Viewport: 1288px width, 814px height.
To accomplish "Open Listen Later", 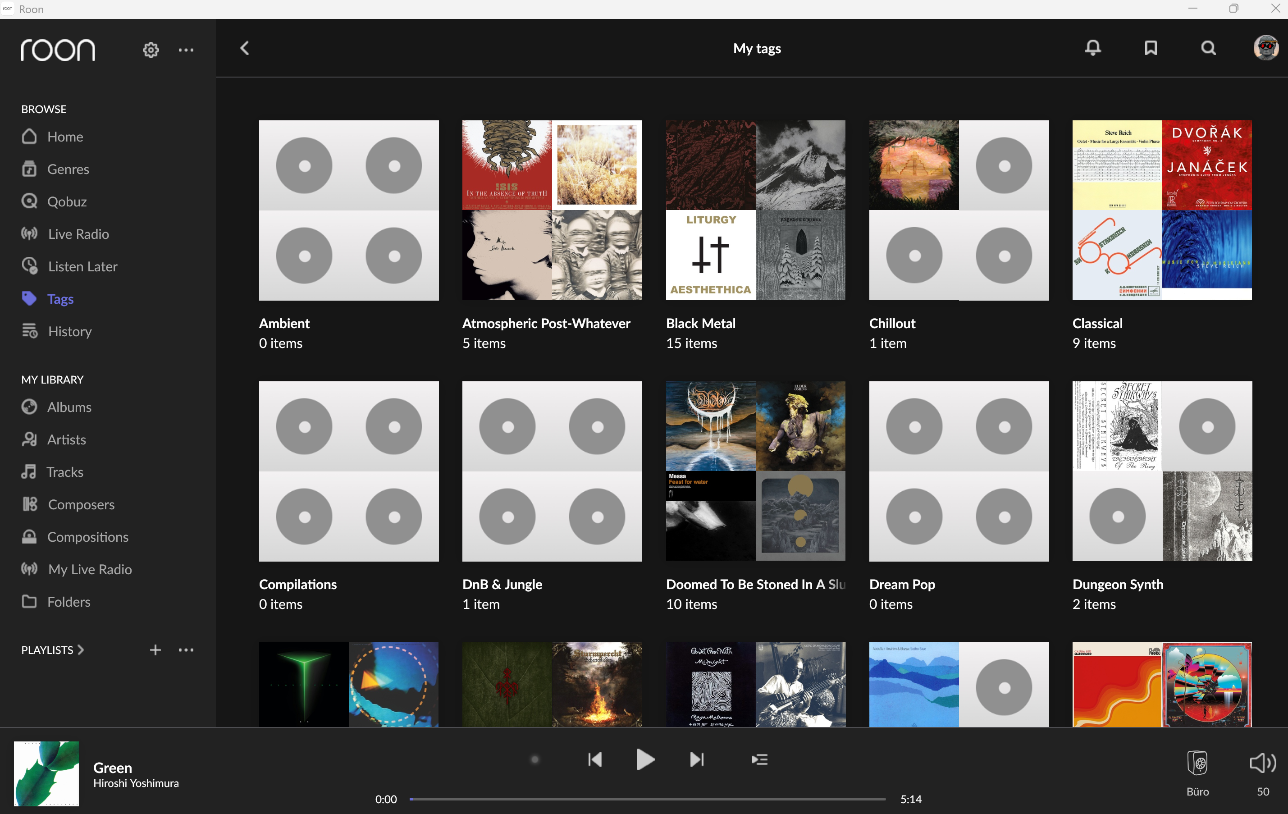I will tap(69, 266).
